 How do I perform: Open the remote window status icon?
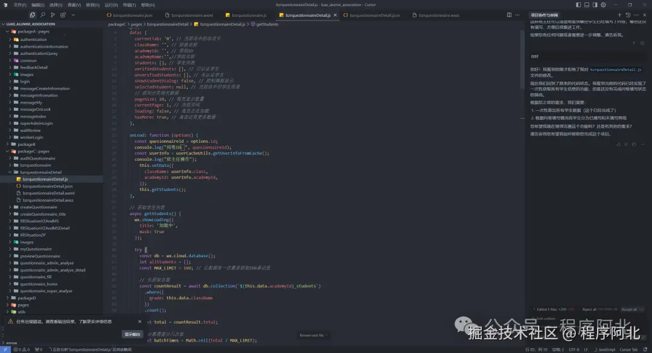click(x=5, y=349)
